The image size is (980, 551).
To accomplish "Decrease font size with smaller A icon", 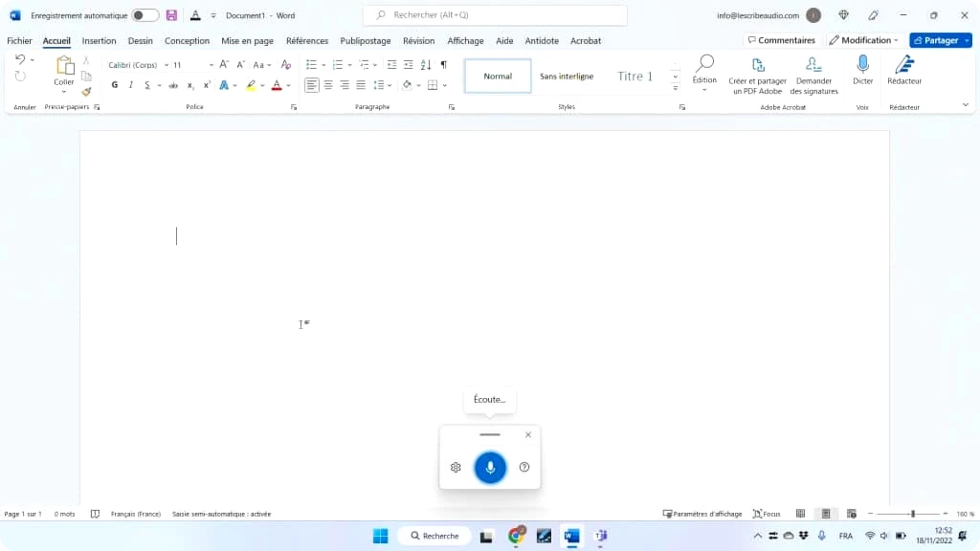I will point(240,64).
